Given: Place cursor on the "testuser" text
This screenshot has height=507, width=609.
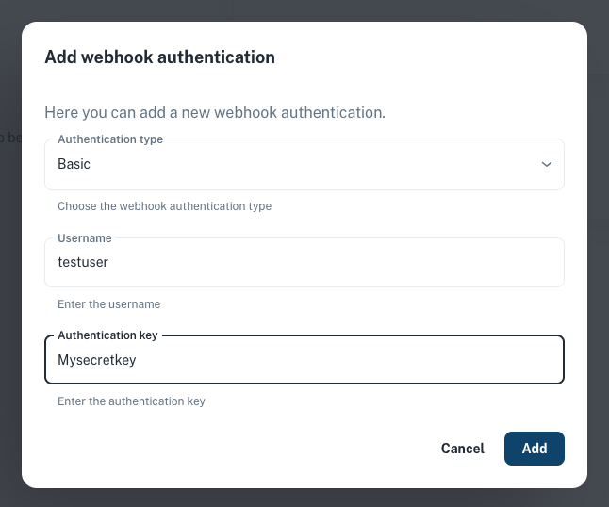Looking at the screenshot, I should [83, 263].
